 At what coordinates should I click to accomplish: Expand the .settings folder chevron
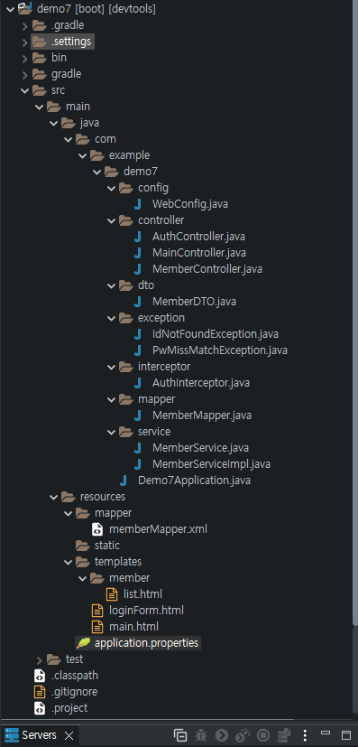click(x=24, y=42)
